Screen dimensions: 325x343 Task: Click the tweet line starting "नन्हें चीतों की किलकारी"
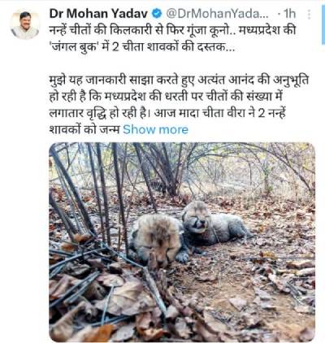point(172,30)
